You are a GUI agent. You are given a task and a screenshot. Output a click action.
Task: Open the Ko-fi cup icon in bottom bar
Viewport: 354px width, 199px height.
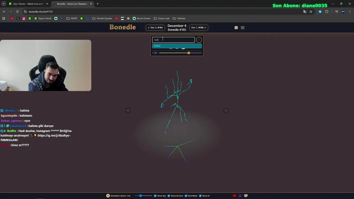(x=246, y=196)
